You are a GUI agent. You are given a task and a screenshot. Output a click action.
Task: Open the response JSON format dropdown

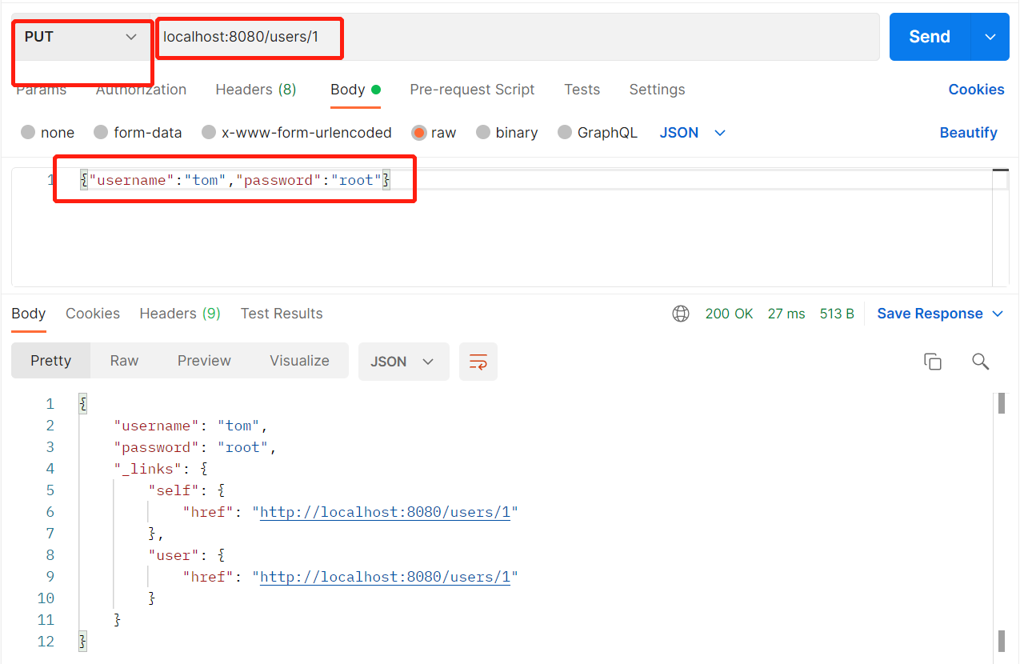(x=403, y=362)
